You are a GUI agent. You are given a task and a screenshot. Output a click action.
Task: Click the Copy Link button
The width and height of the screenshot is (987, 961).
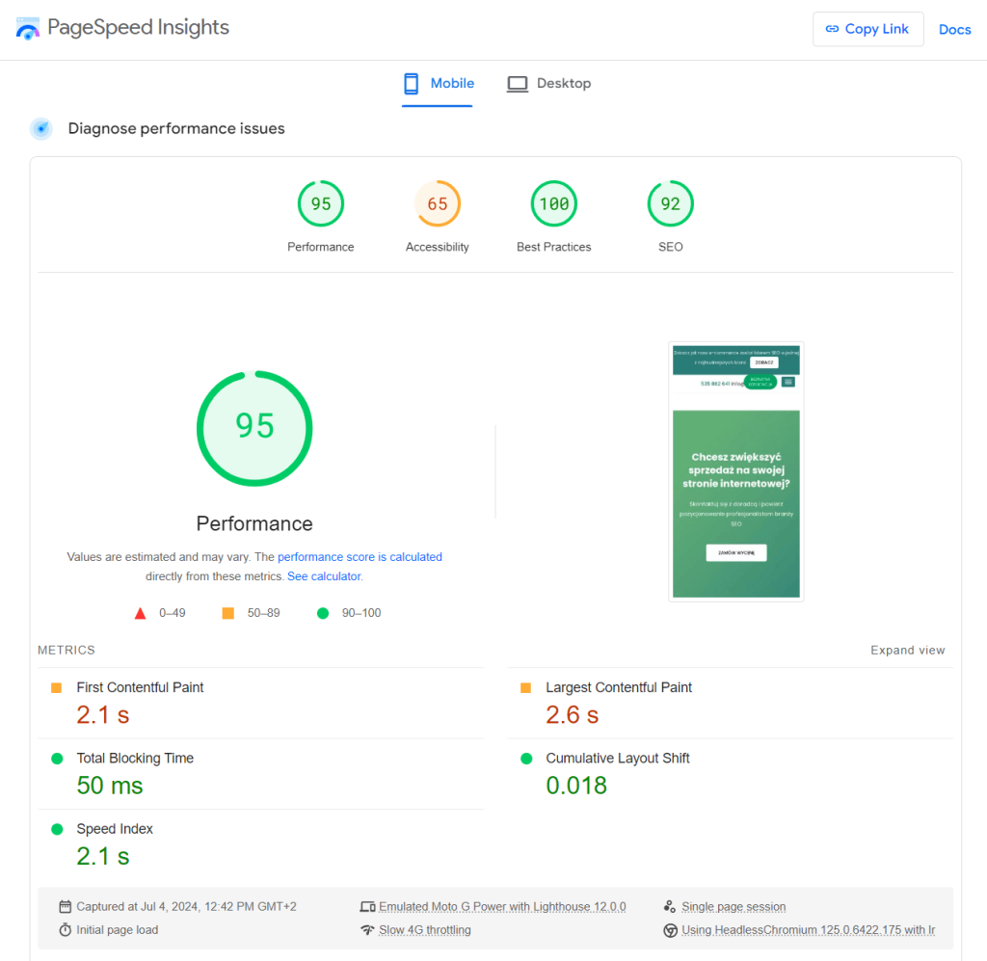[x=867, y=29]
